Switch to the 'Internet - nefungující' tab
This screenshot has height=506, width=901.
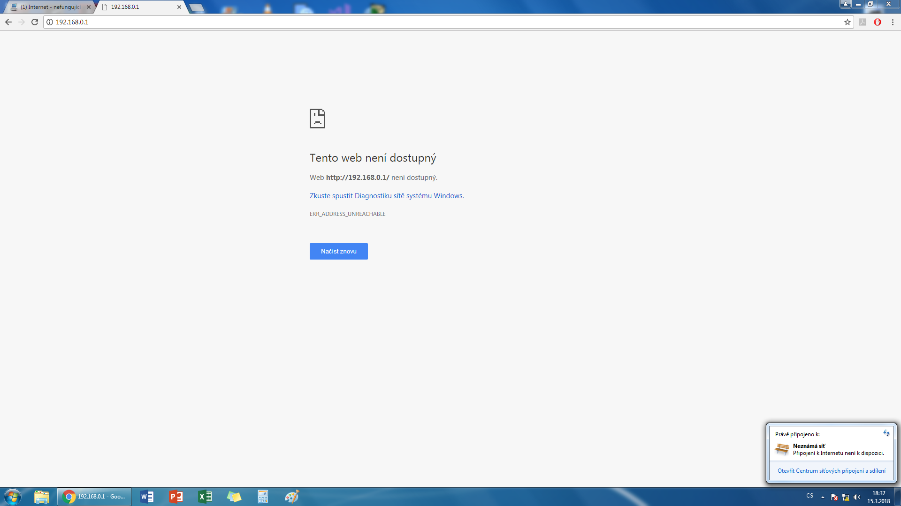[x=50, y=7]
